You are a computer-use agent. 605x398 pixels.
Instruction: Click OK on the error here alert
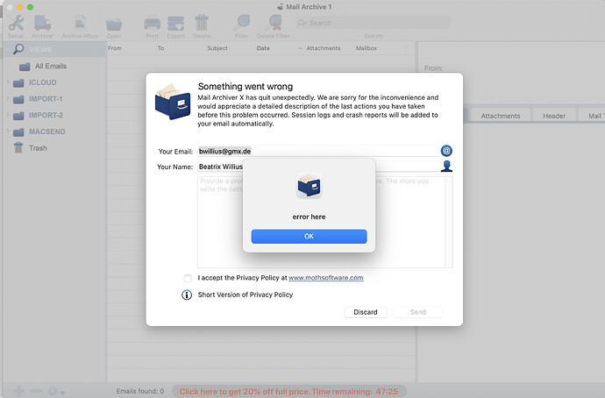309,237
